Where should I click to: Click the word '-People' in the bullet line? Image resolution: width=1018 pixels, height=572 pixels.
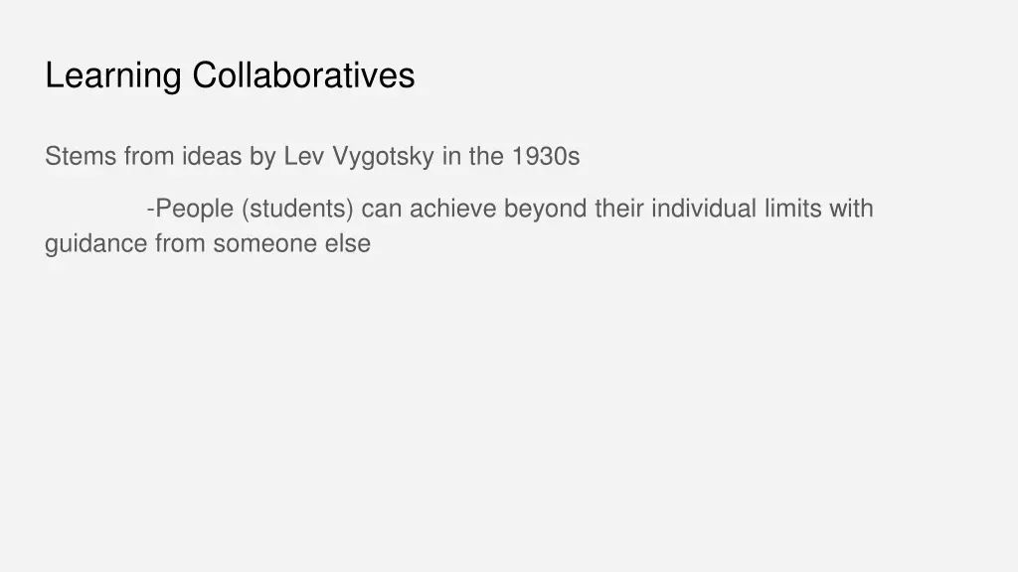(x=189, y=210)
